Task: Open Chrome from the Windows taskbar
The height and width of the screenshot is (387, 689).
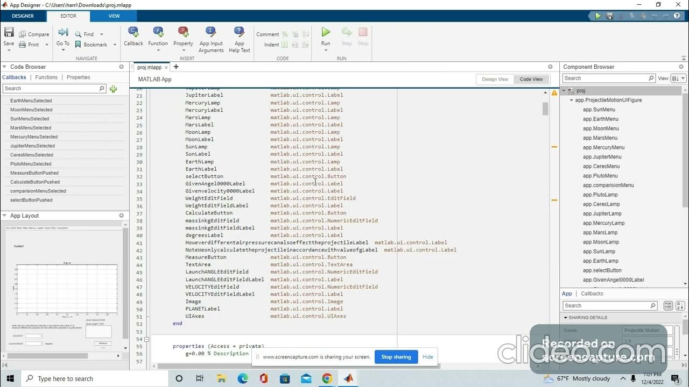Action: tap(327, 378)
